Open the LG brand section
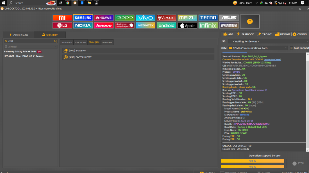The image size is (309, 173). [x=62, y=25]
